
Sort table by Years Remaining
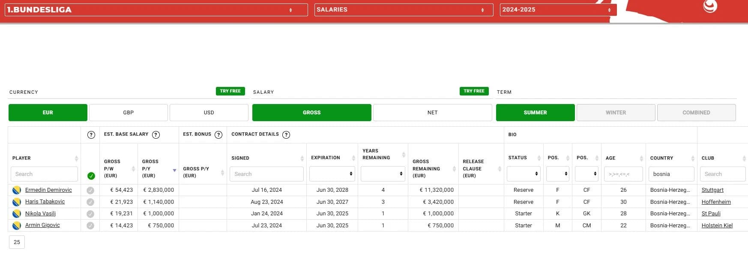(x=404, y=155)
